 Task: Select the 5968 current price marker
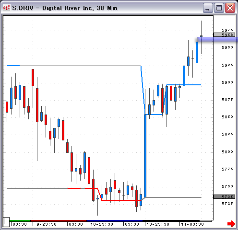[x=224, y=35]
